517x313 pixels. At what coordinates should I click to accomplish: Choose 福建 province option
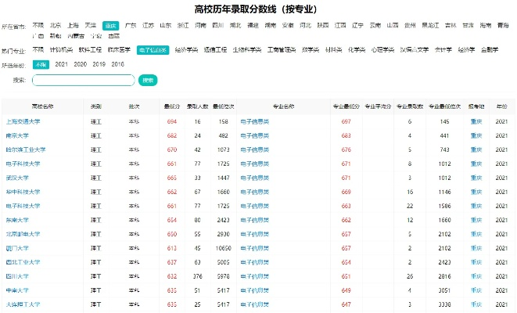253,25
